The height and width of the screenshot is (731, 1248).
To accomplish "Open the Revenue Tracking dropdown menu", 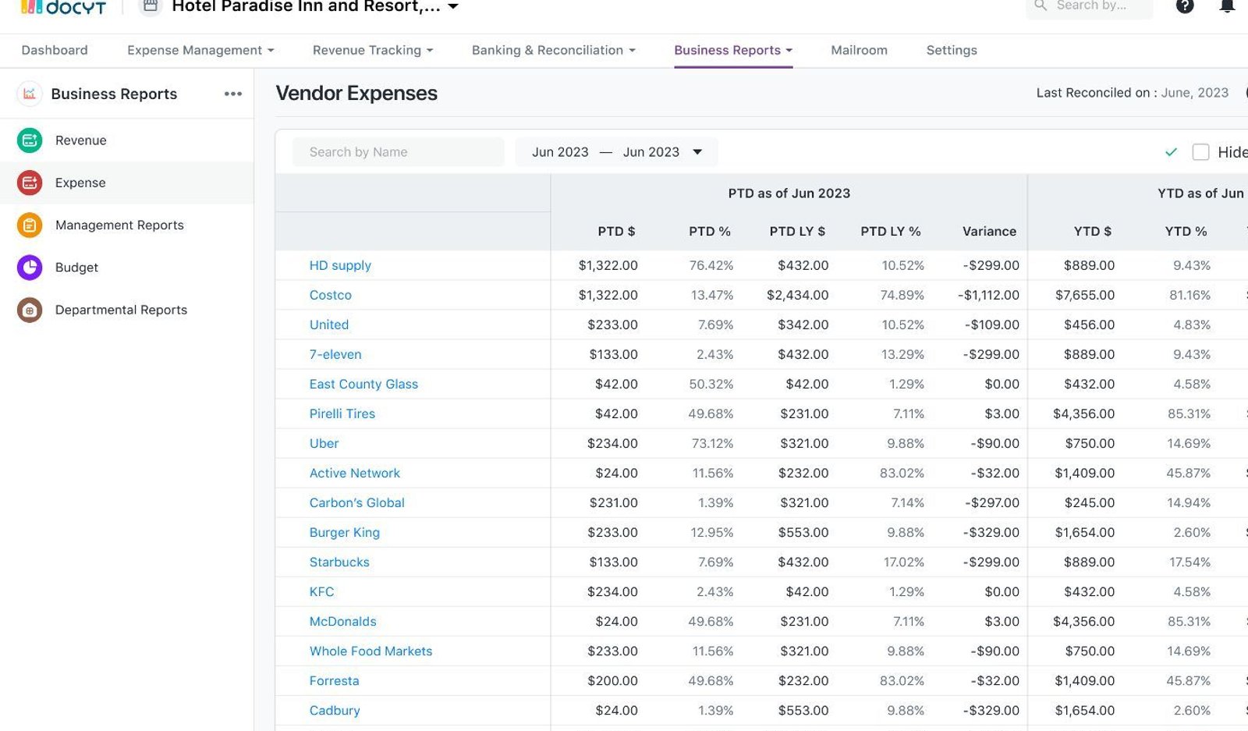I will pyautogui.click(x=373, y=50).
